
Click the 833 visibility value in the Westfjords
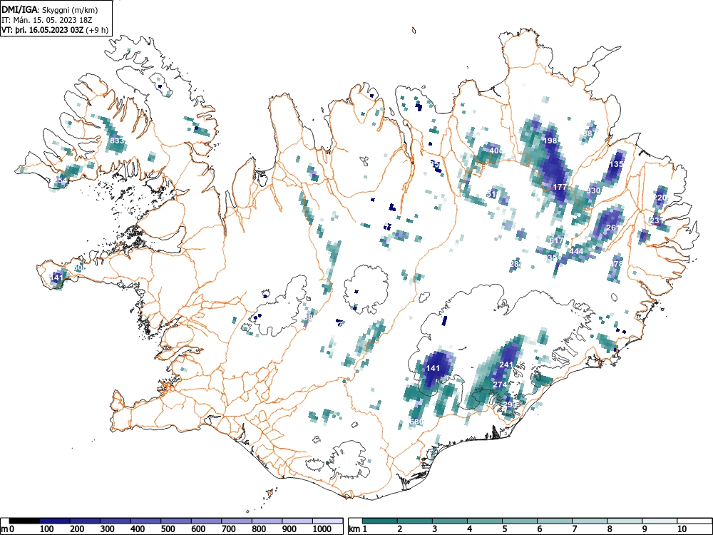117,141
